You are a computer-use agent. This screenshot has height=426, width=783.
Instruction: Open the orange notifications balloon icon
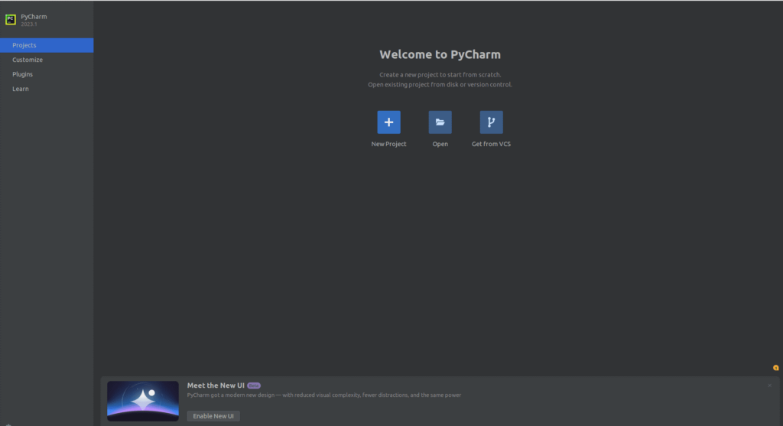coord(776,368)
